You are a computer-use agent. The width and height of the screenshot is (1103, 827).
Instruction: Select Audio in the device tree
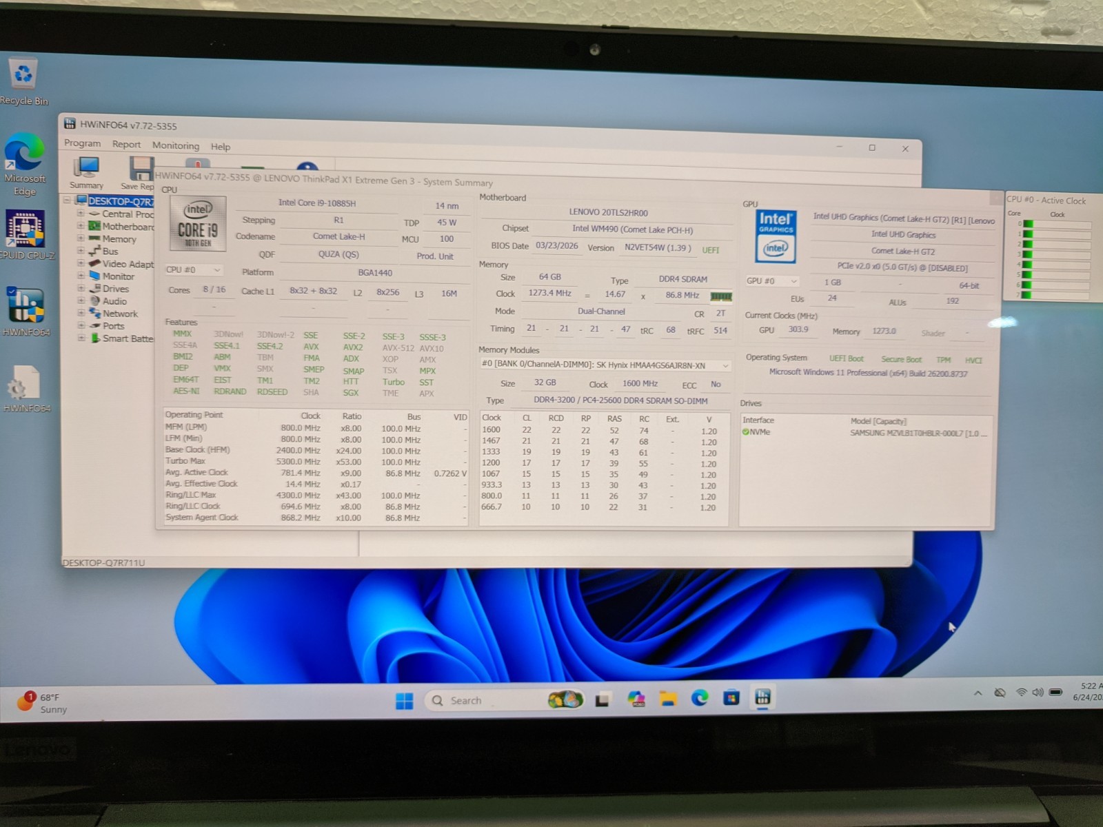114,301
